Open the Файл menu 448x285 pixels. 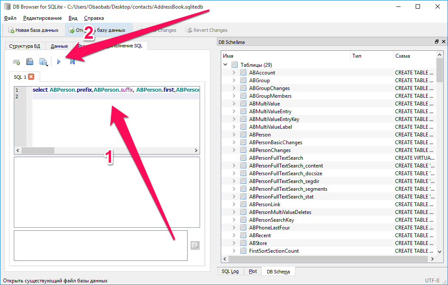[10, 18]
